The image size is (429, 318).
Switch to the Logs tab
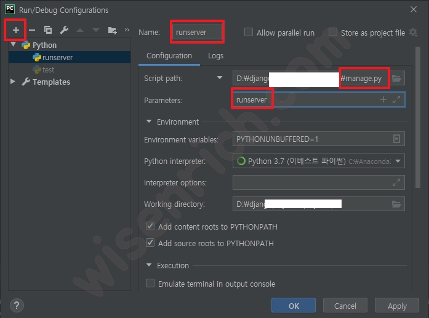coord(215,56)
